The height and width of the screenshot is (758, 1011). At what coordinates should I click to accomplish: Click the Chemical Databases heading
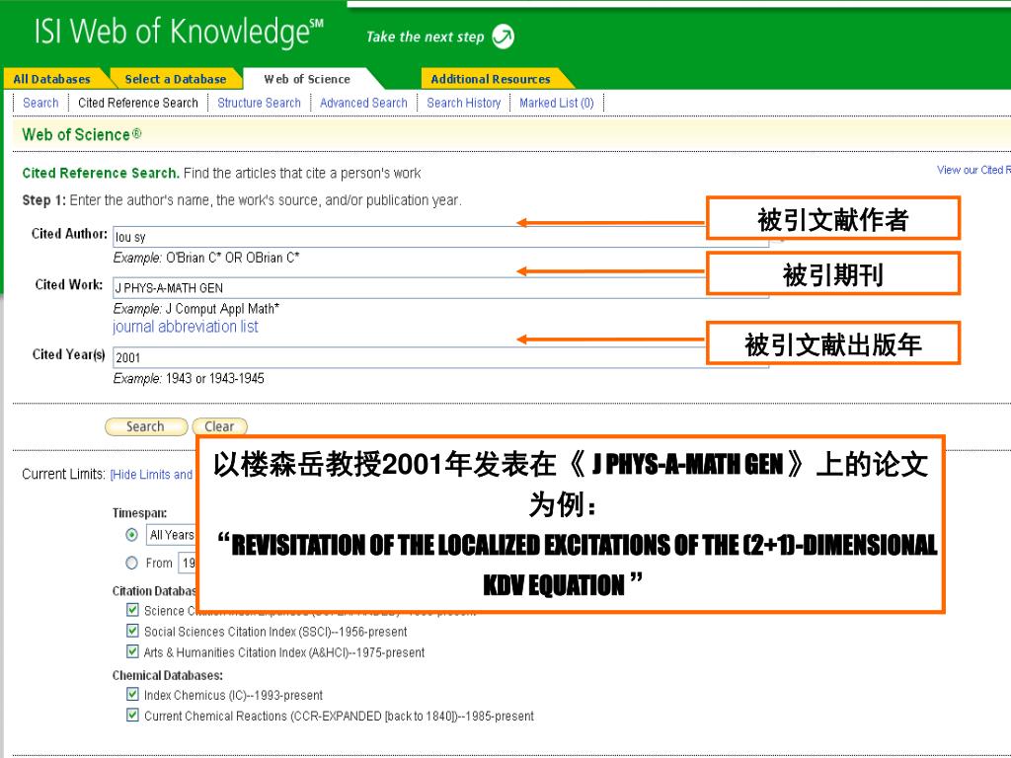(x=168, y=675)
